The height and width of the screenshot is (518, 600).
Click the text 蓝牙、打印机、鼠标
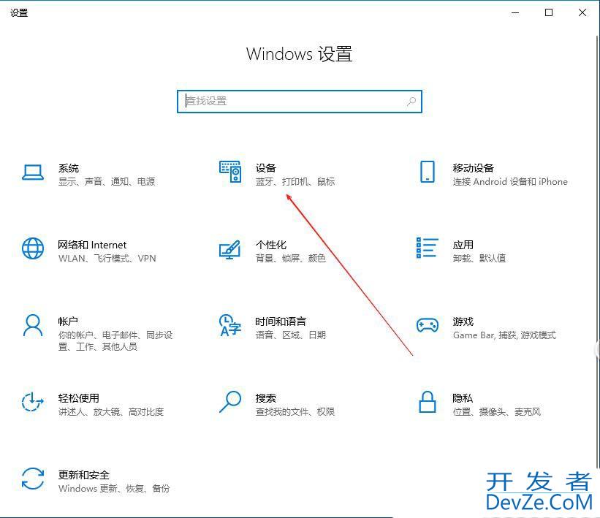[295, 181]
